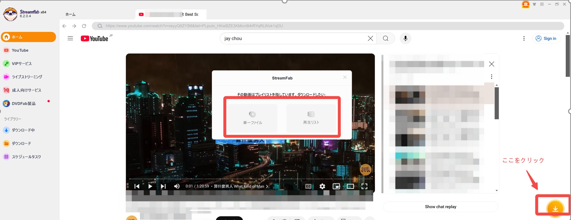Expand chapter 算什麼男人 What Kind of Man
This screenshot has width=571, height=220.
pyautogui.click(x=241, y=186)
